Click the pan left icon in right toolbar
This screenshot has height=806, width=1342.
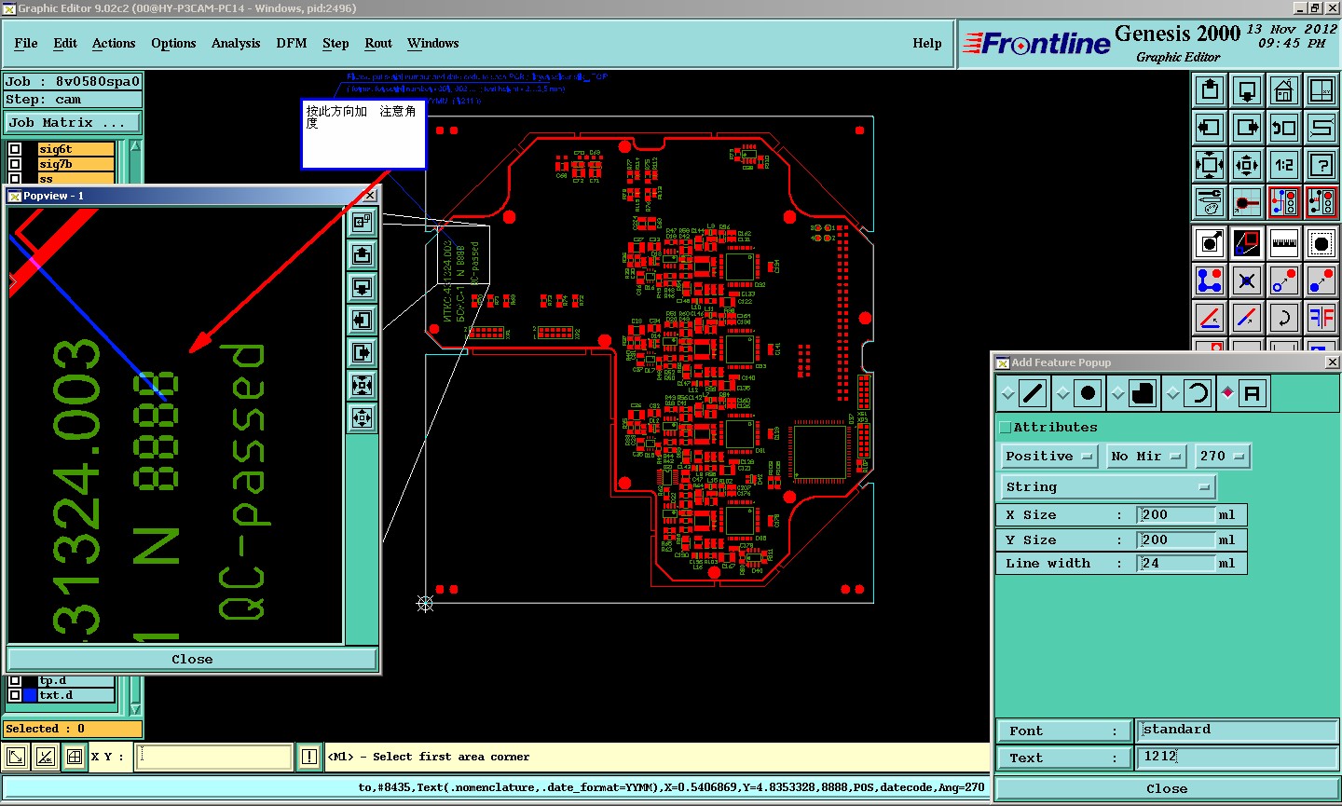point(1210,128)
